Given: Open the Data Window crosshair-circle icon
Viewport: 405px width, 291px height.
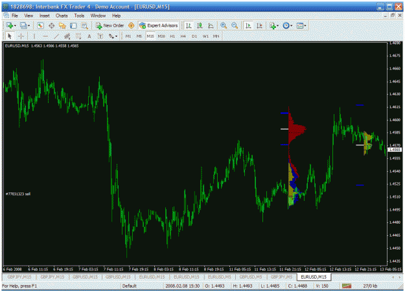Looking at the screenshot, I should 51,25.
